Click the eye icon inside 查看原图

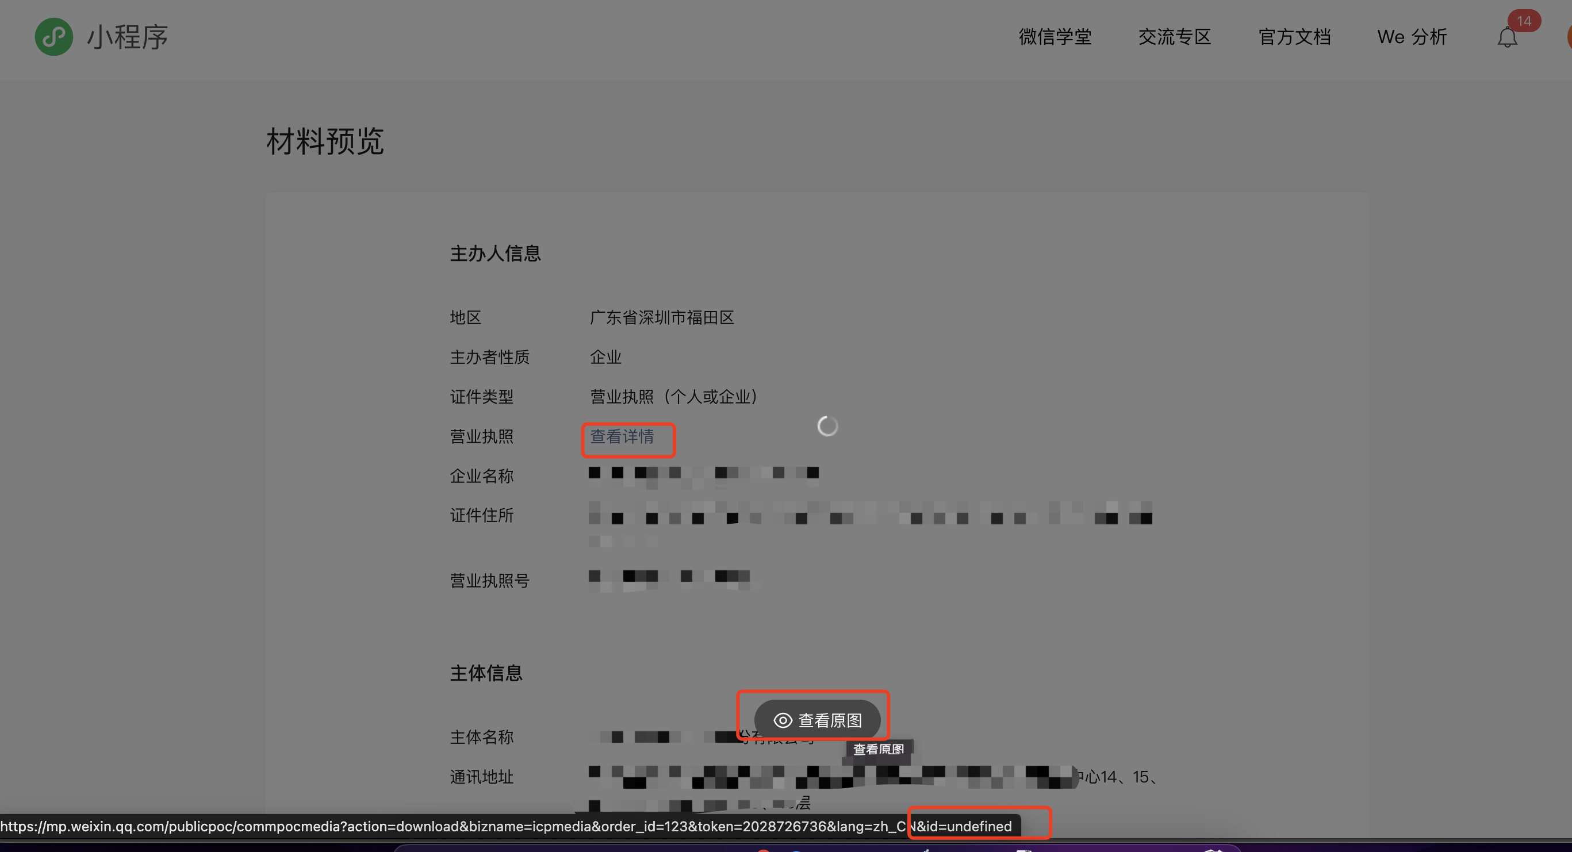(783, 720)
